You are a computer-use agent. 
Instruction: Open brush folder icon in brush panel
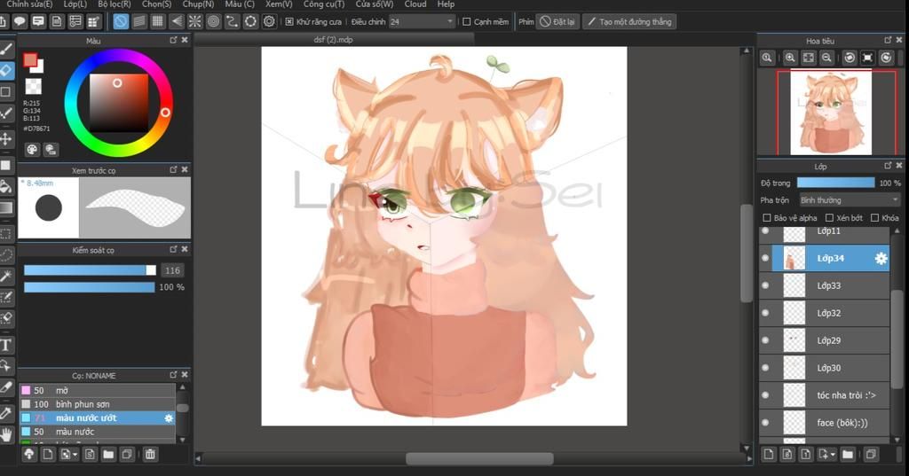(x=108, y=454)
